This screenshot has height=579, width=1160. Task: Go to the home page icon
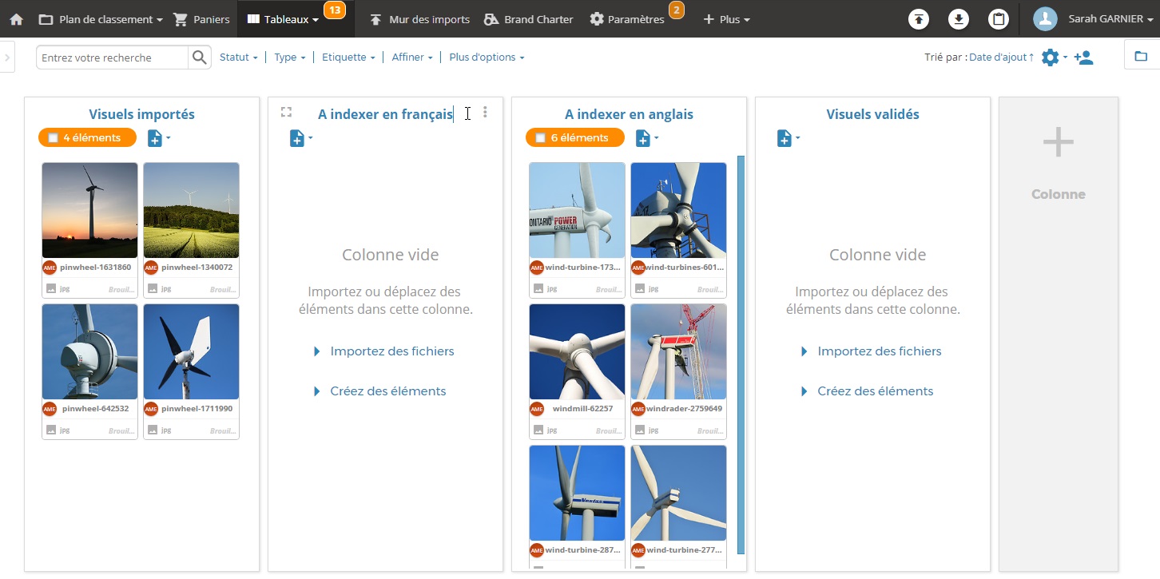(x=16, y=19)
